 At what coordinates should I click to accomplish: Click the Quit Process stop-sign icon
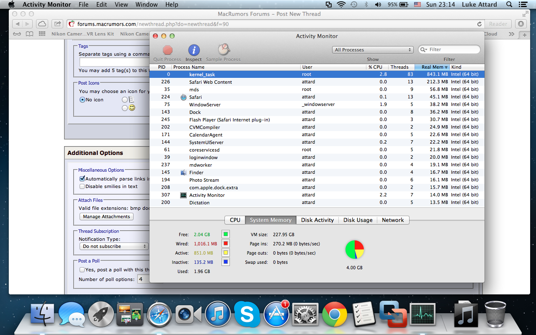(167, 50)
